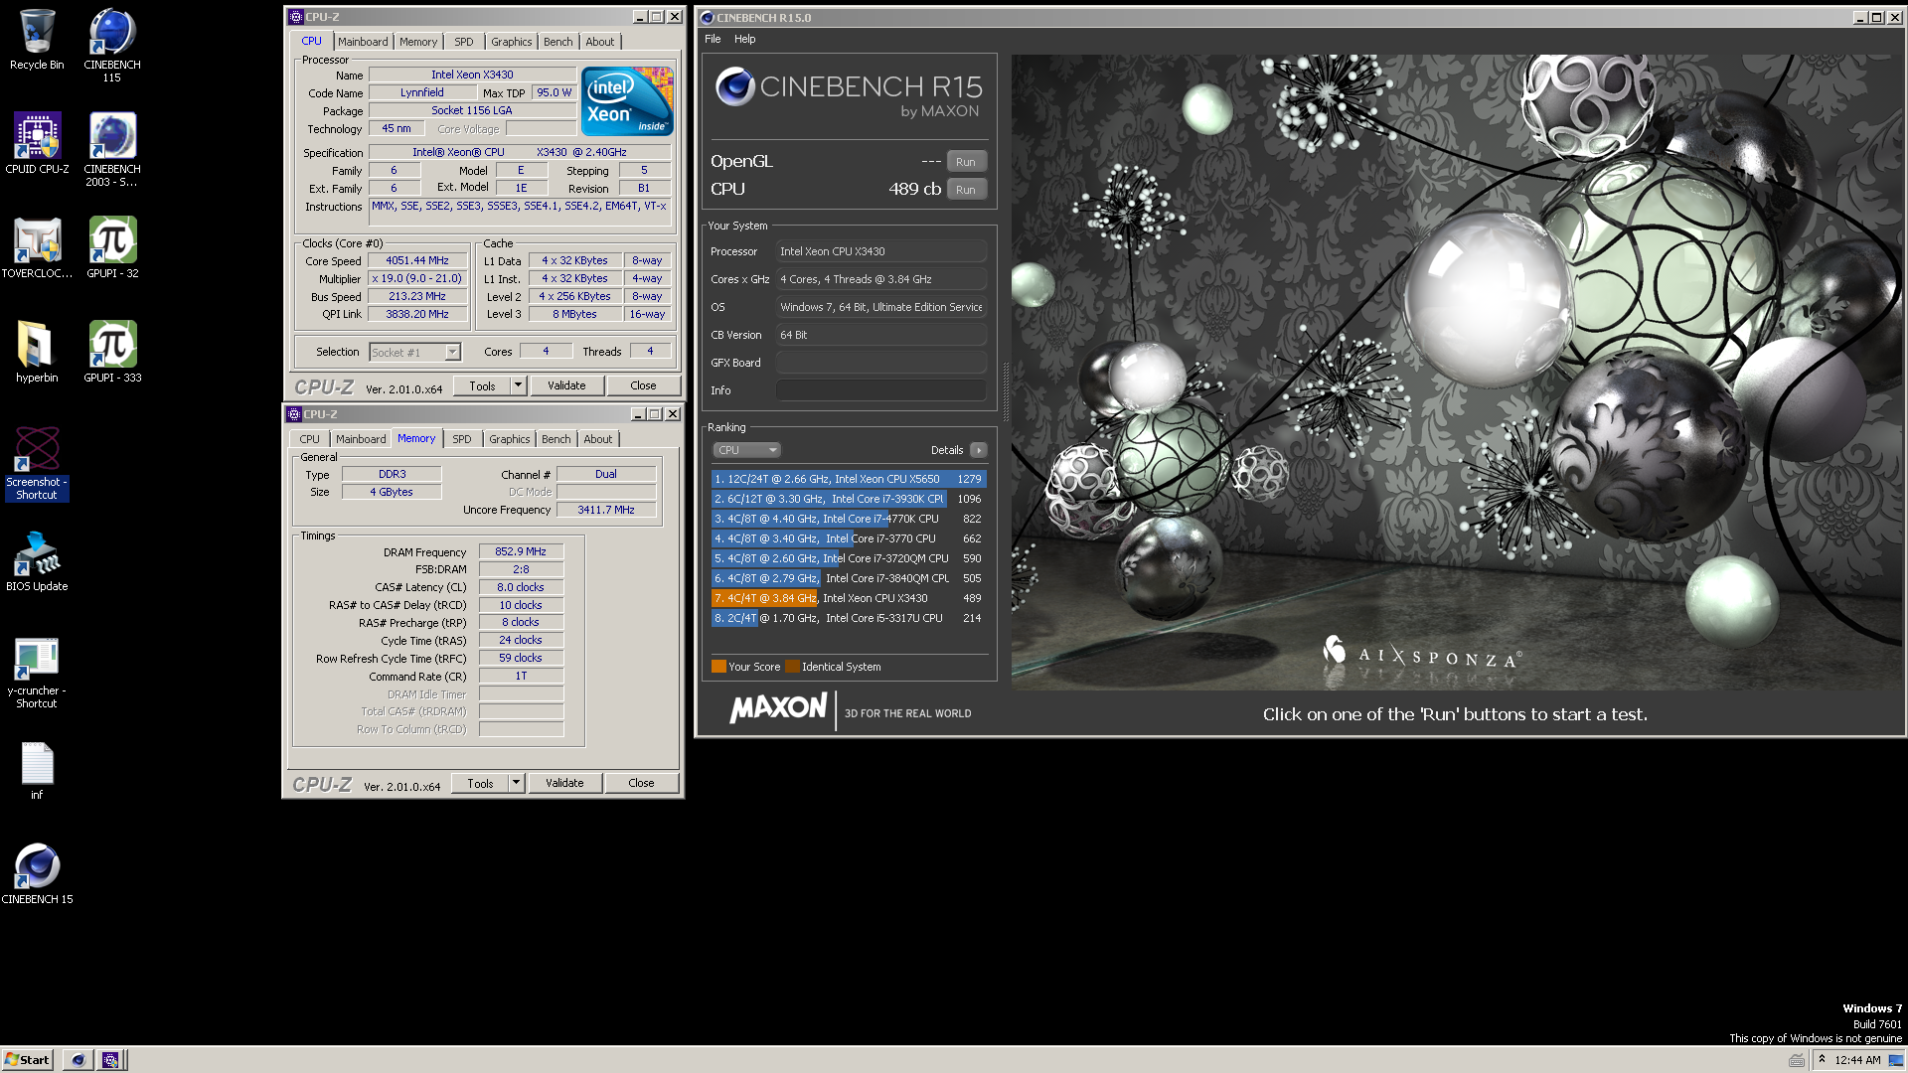This screenshot has width=1908, height=1073.
Task: Click the Info input field in Cinebench
Action: (881, 390)
